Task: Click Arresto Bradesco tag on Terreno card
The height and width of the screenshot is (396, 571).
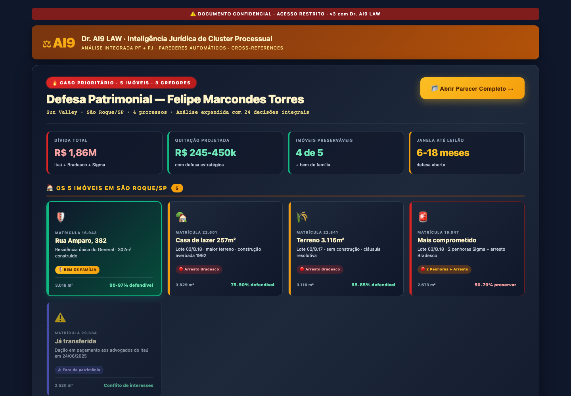Action: coord(320,269)
